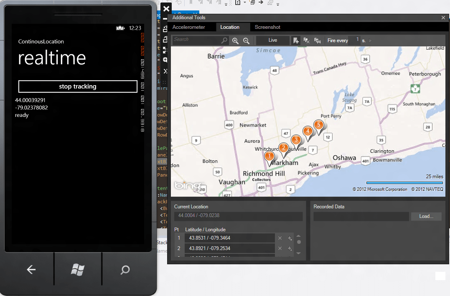Collapse Additional Tools via sidebar chevrons
The width and height of the screenshot is (450, 296).
click(165, 71)
